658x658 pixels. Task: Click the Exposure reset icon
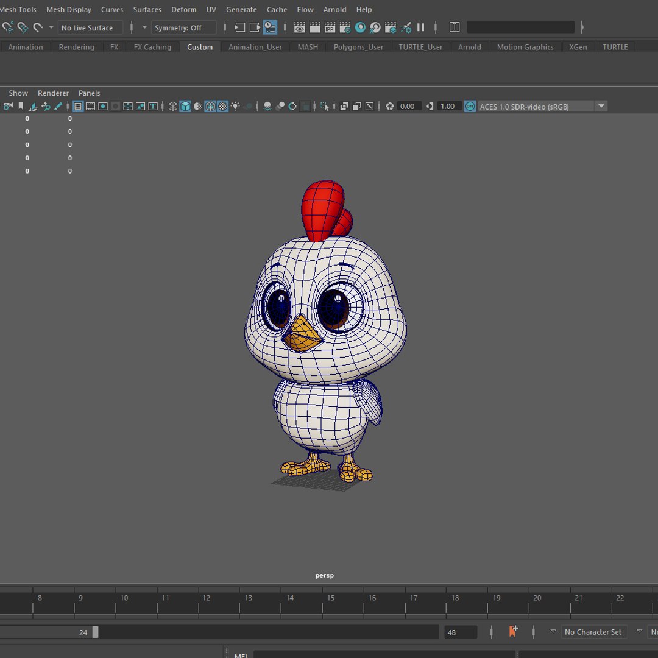click(390, 107)
